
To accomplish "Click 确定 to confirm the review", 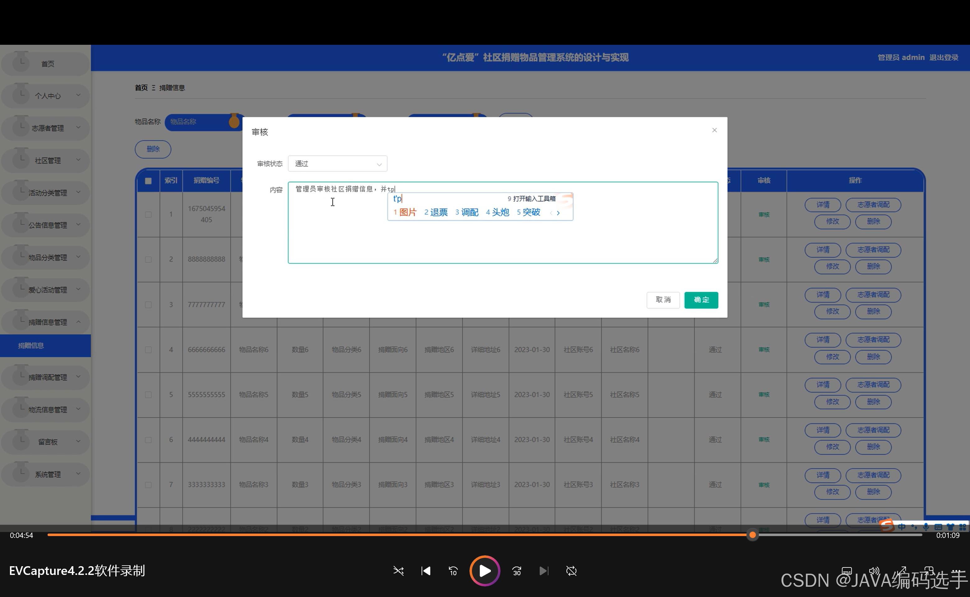I will 701,300.
